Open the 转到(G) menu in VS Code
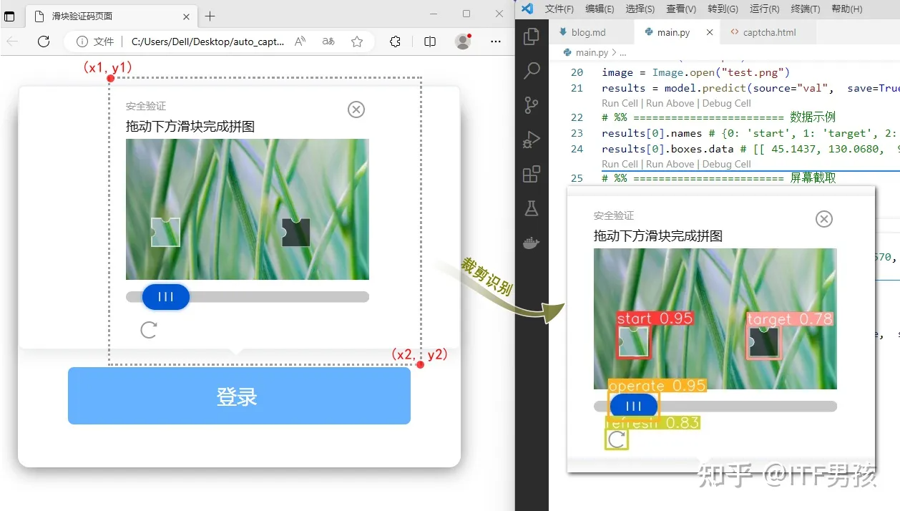The width and height of the screenshot is (900, 511). (723, 9)
